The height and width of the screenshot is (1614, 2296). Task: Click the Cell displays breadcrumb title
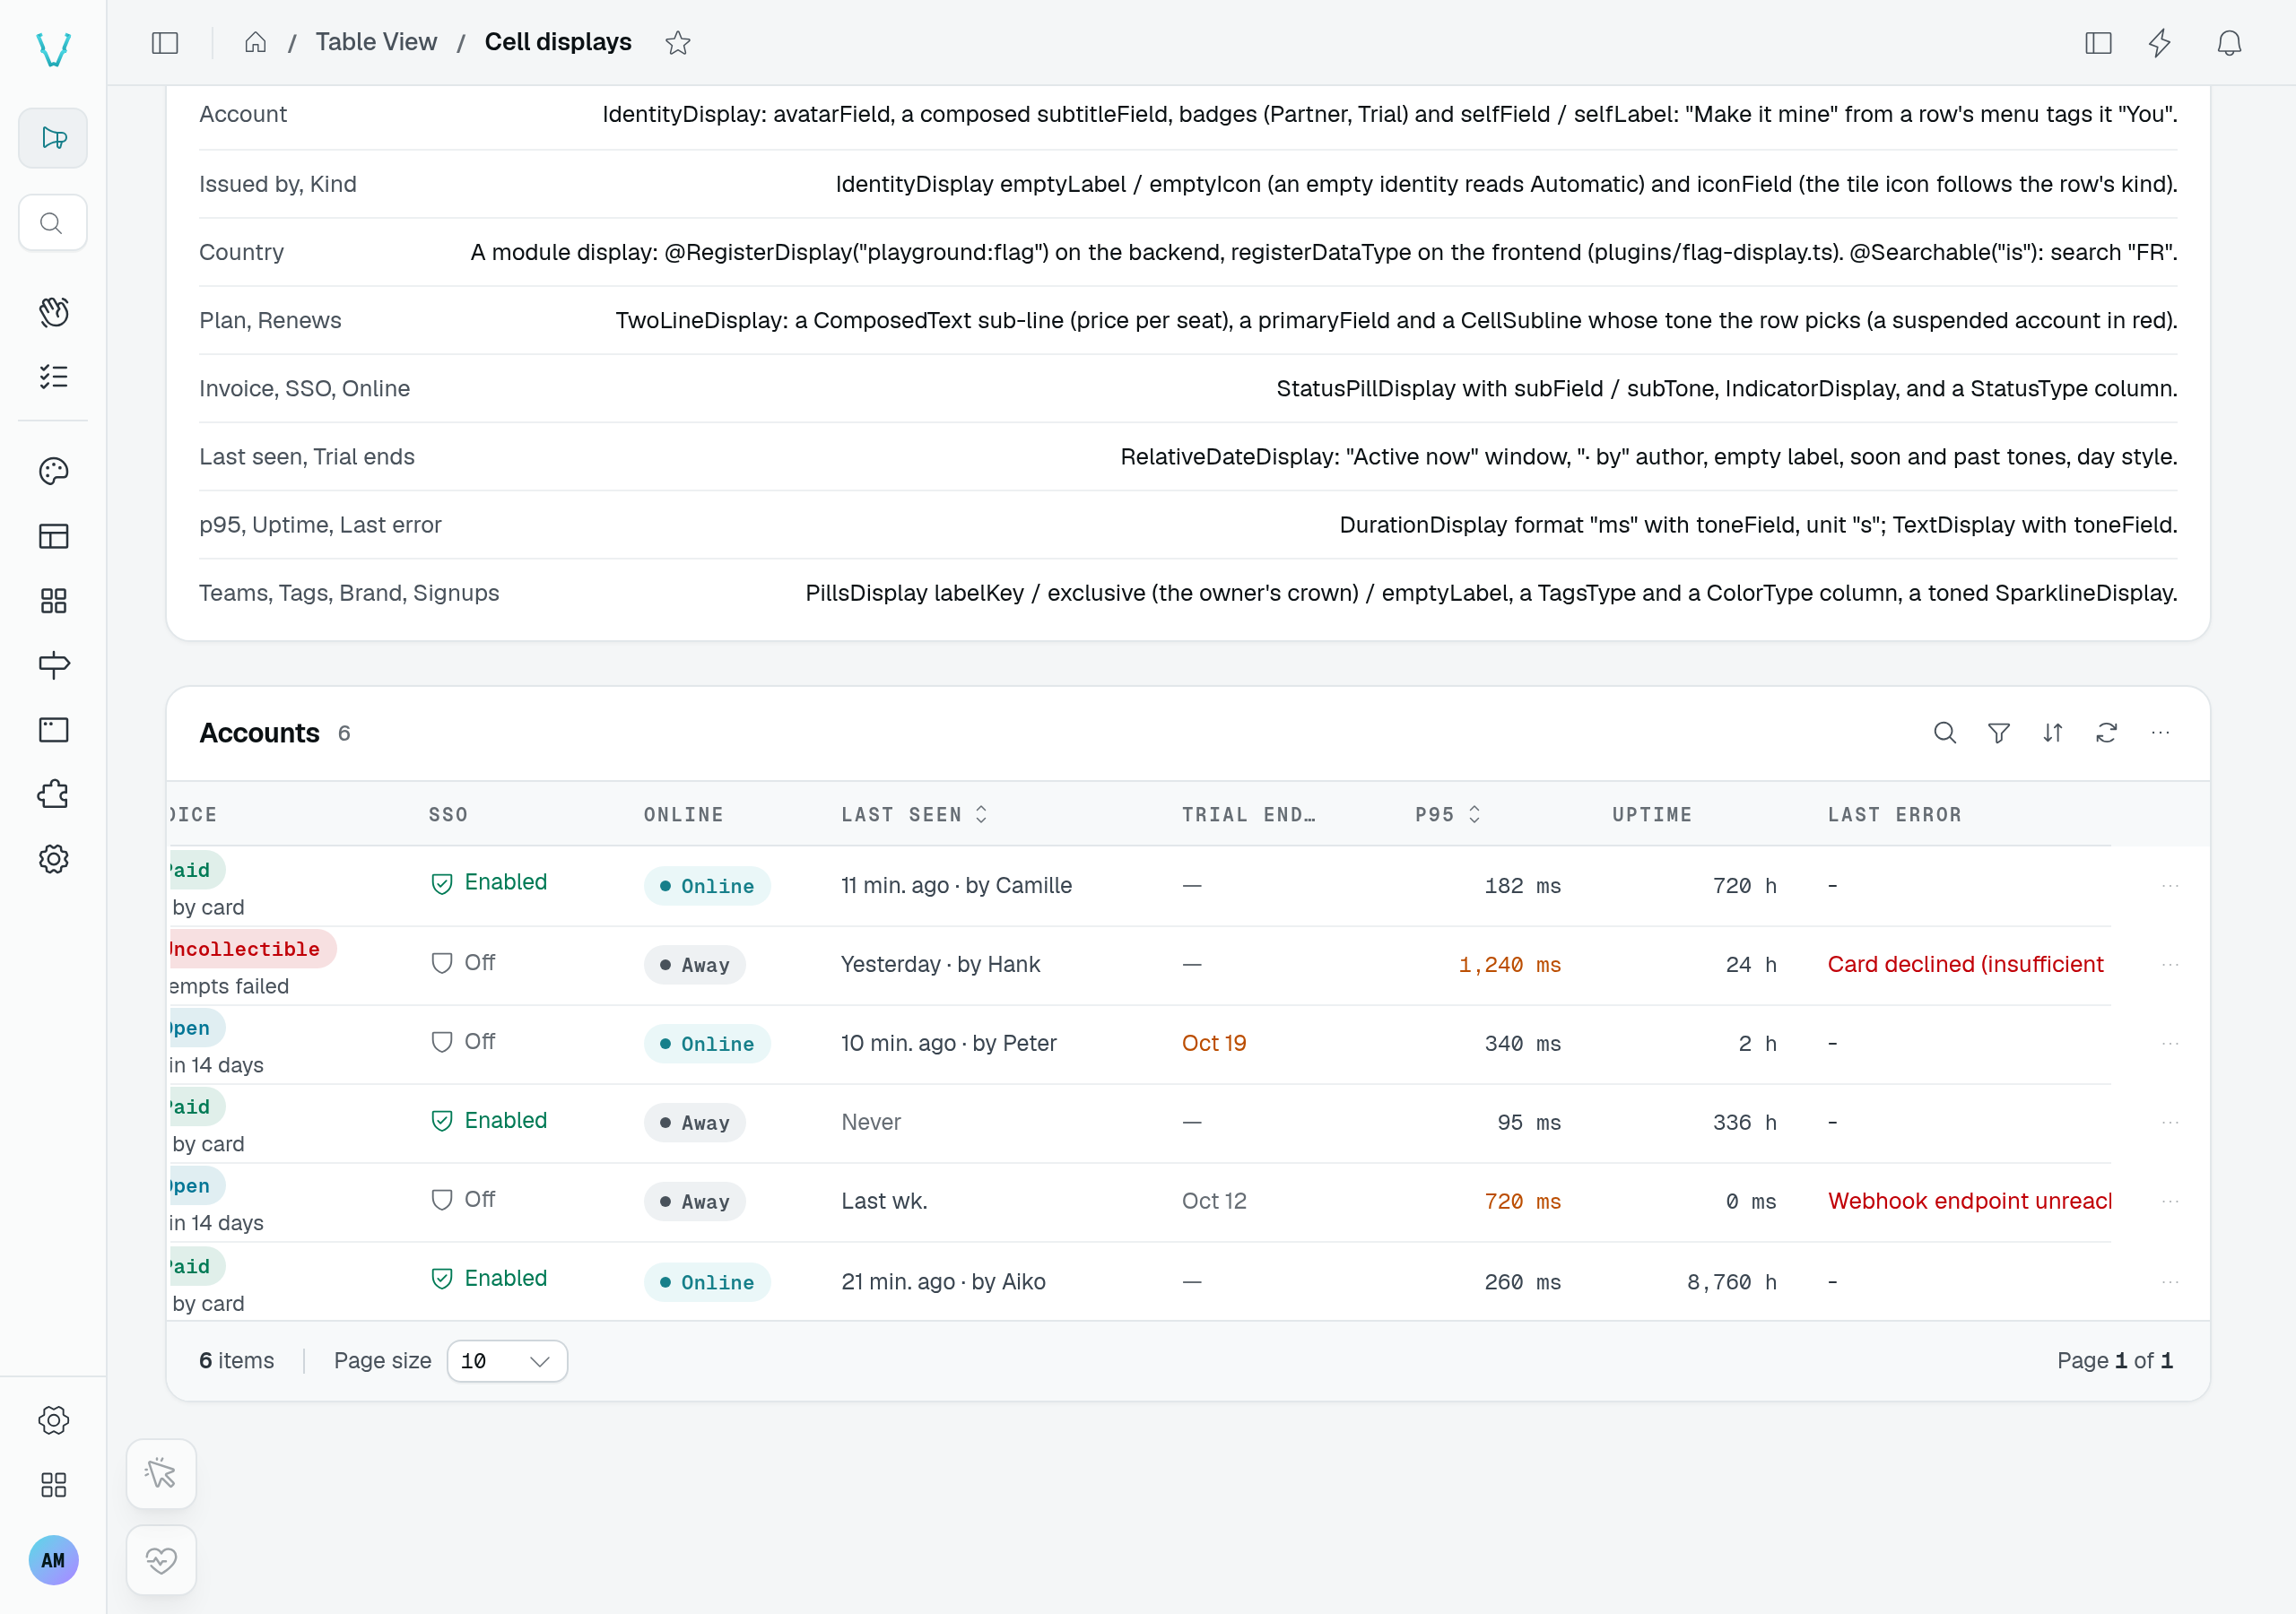tap(558, 42)
